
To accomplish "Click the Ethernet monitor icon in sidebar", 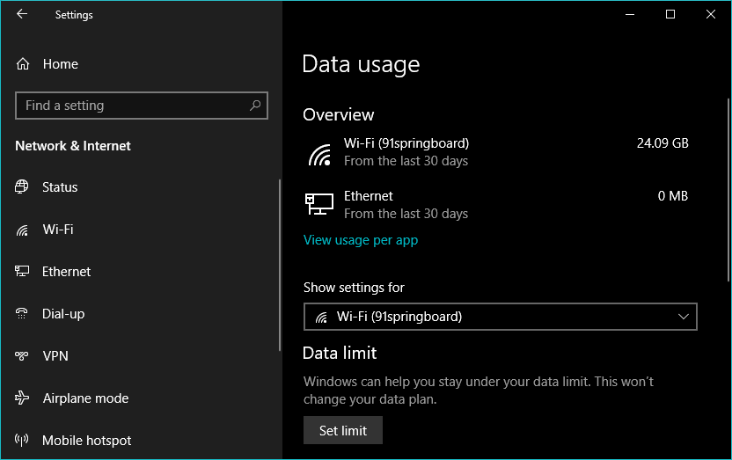I will [23, 272].
